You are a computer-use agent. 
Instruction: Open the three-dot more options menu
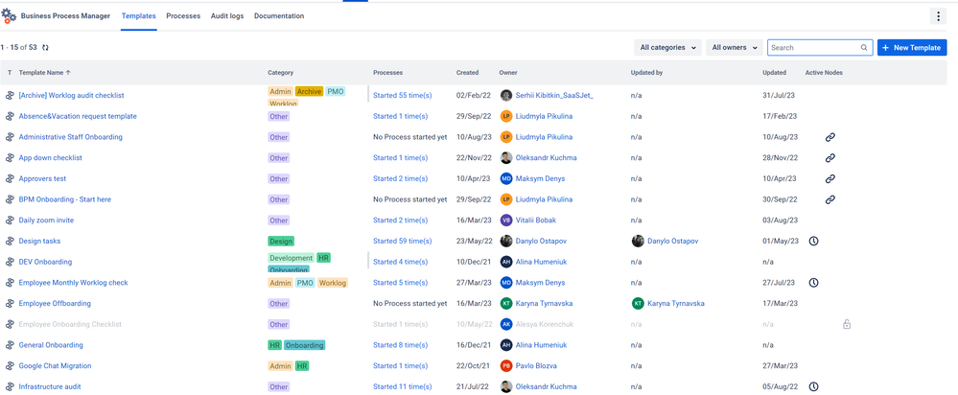(x=938, y=16)
